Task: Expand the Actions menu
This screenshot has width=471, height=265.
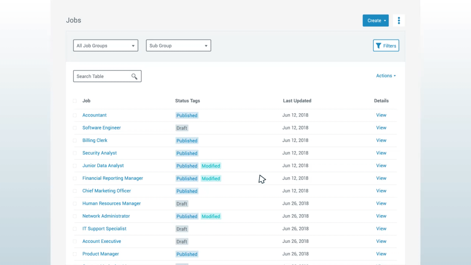Action: pos(384,76)
